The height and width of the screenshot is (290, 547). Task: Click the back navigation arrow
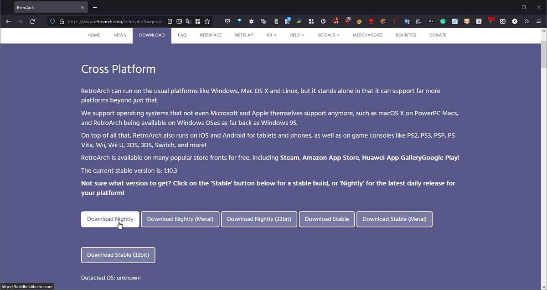click(x=8, y=21)
